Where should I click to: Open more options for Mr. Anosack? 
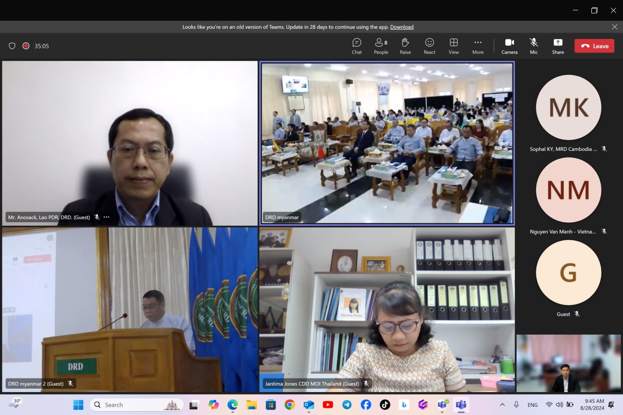coord(107,217)
